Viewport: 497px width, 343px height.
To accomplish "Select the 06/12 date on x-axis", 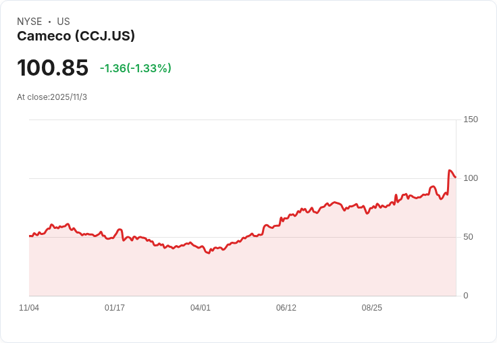I will click(286, 308).
